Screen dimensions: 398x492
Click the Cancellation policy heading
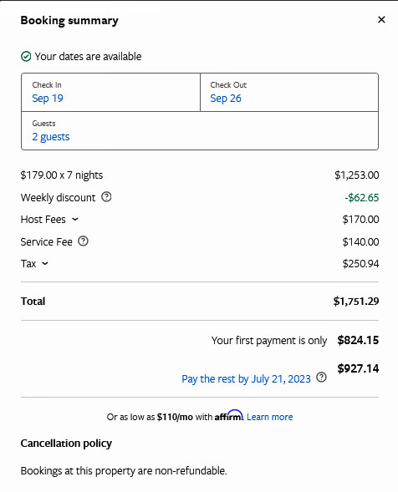(x=66, y=443)
